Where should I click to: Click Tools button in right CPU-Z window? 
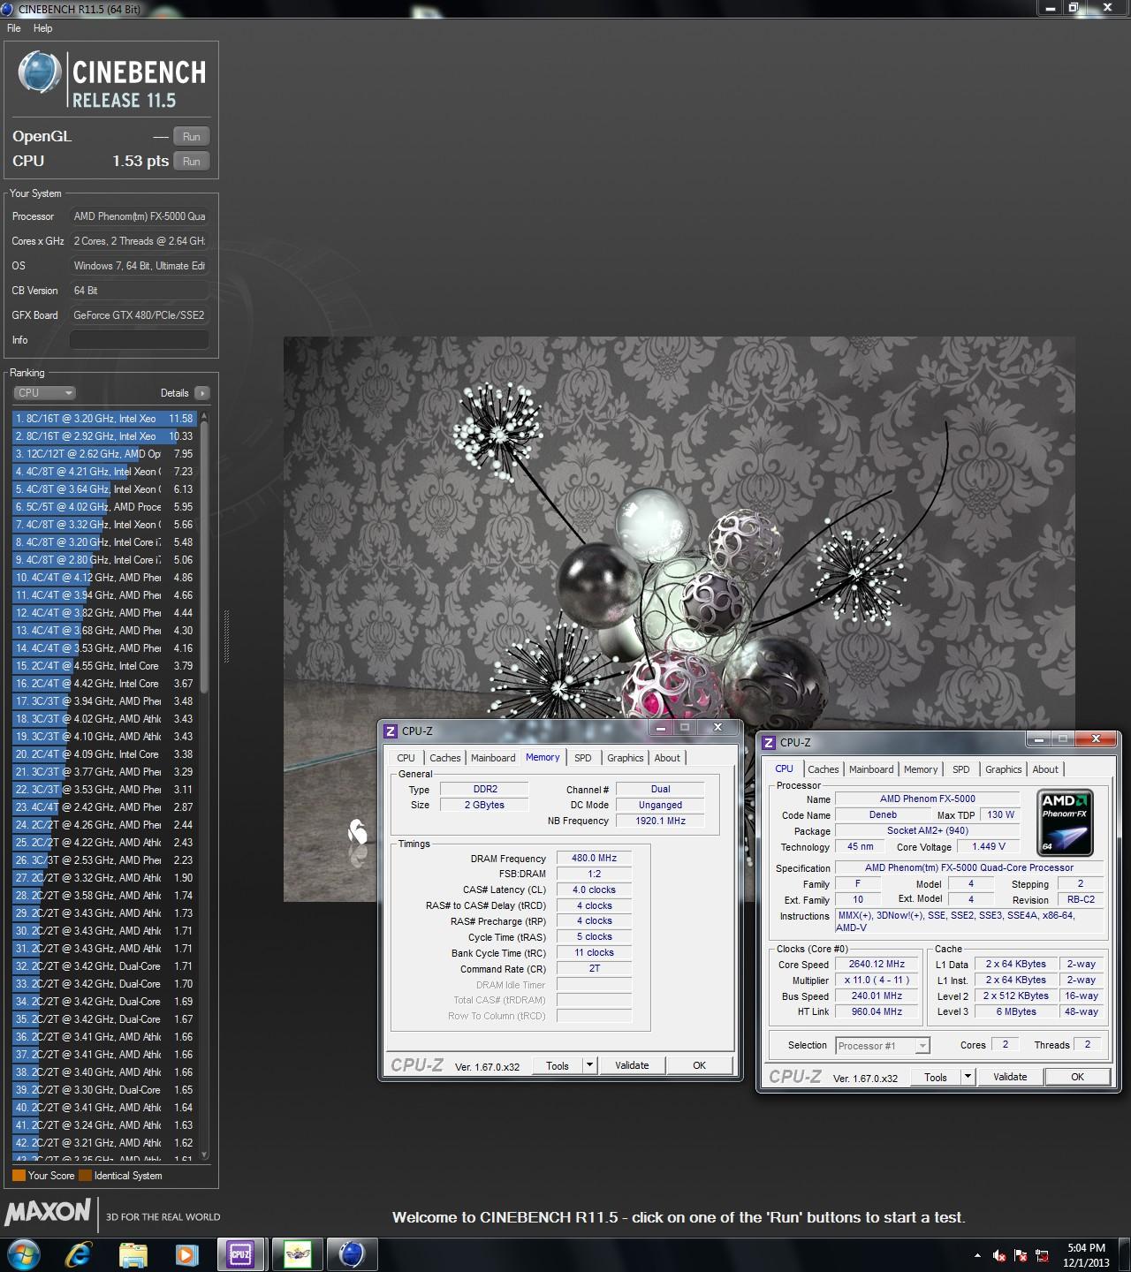click(x=936, y=1078)
